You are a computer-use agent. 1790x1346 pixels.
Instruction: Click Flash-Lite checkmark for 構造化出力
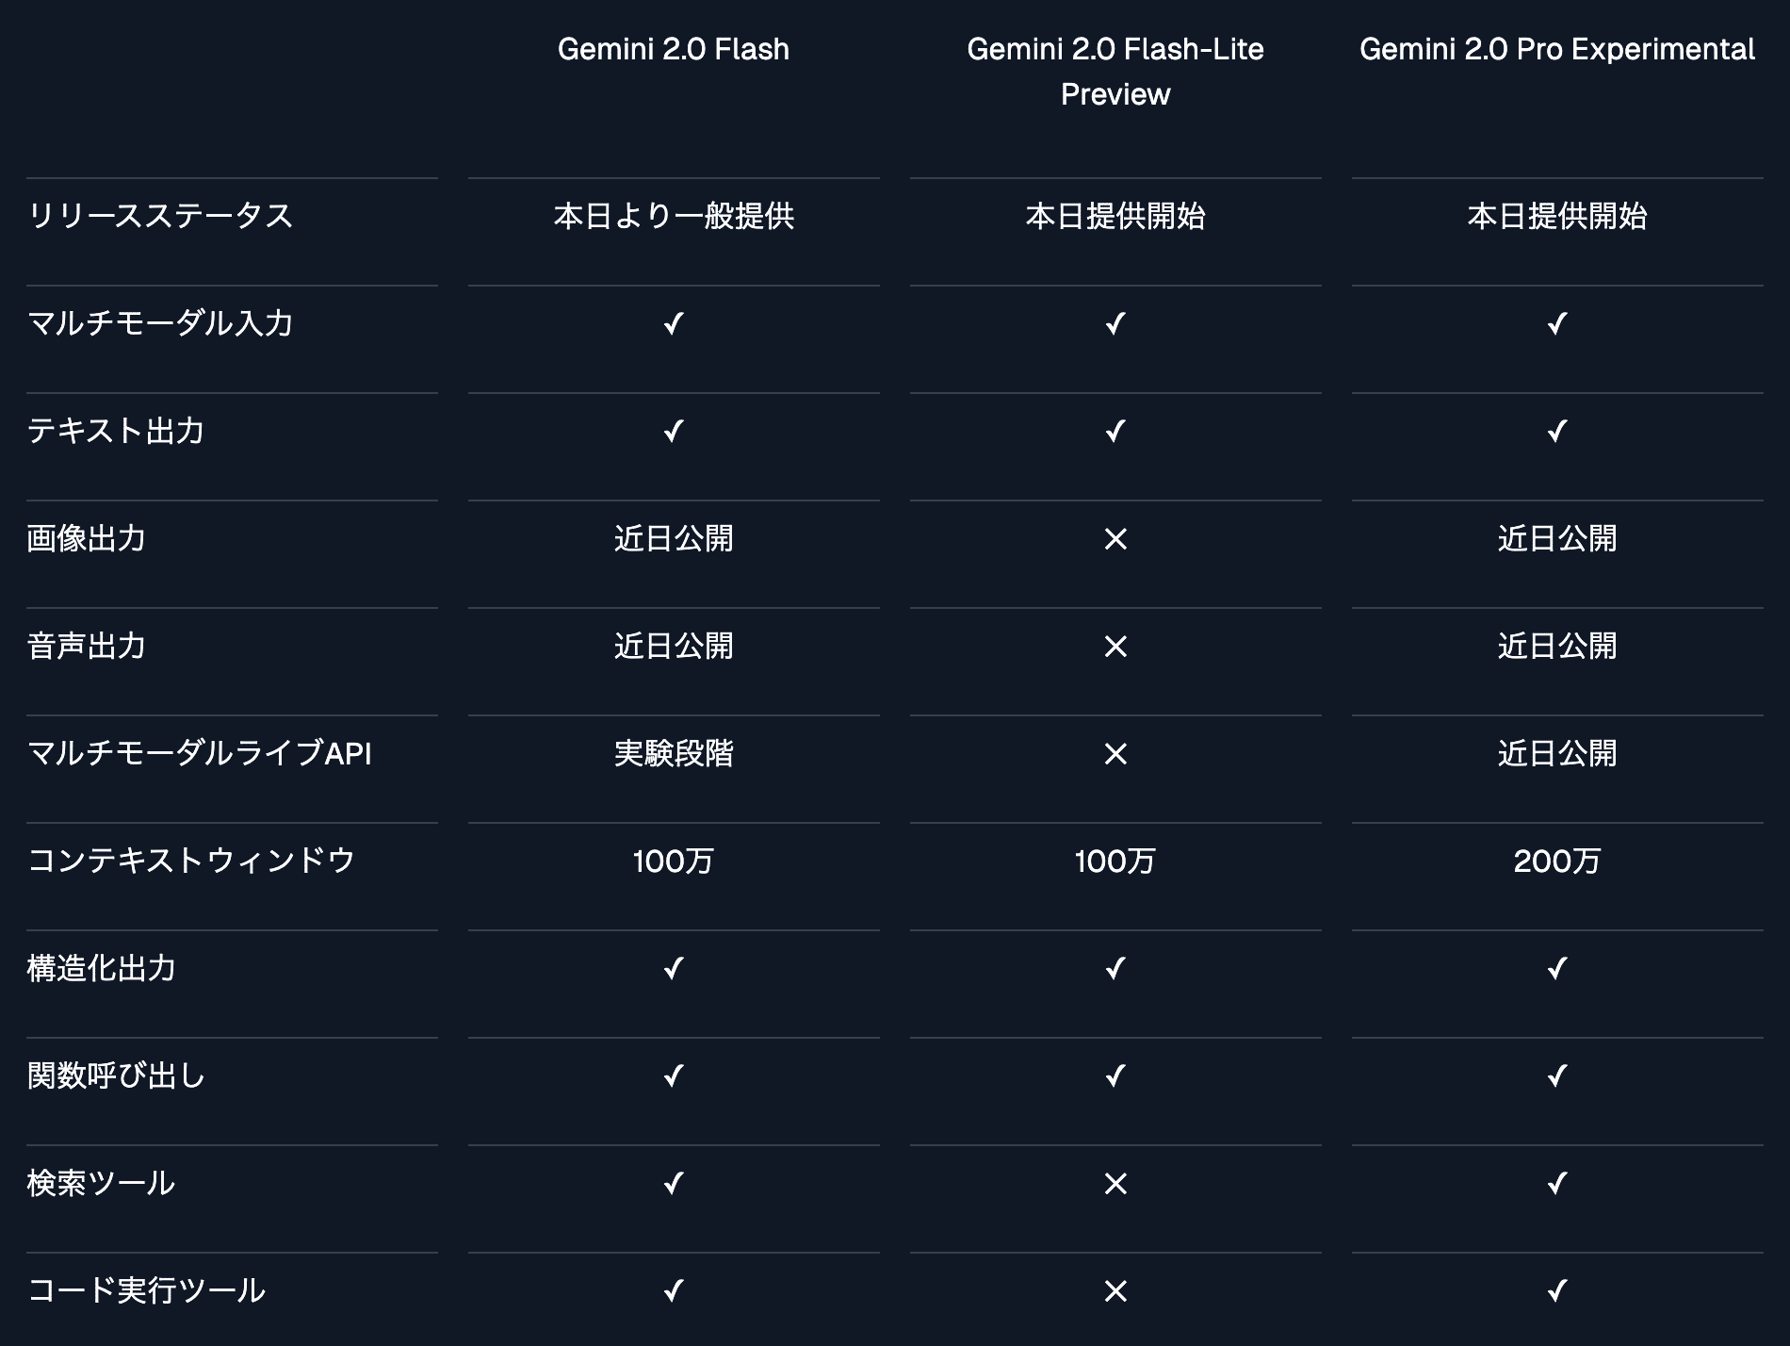(1115, 969)
